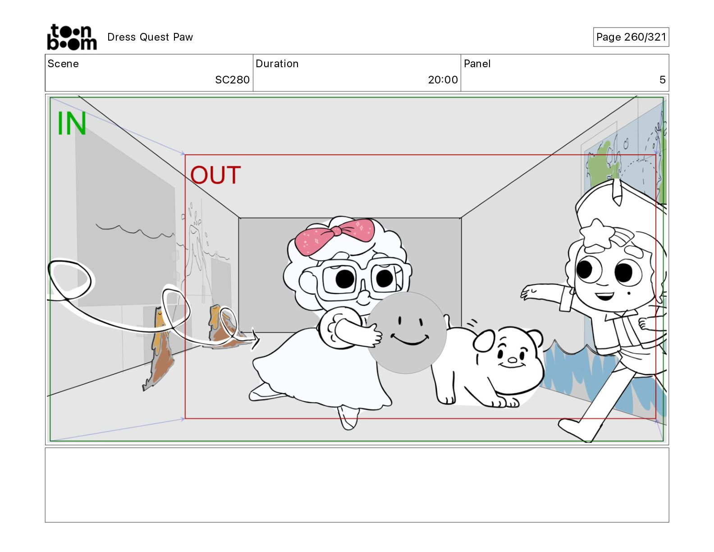Select the 'Dress Quest Paw' project title

point(150,37)
